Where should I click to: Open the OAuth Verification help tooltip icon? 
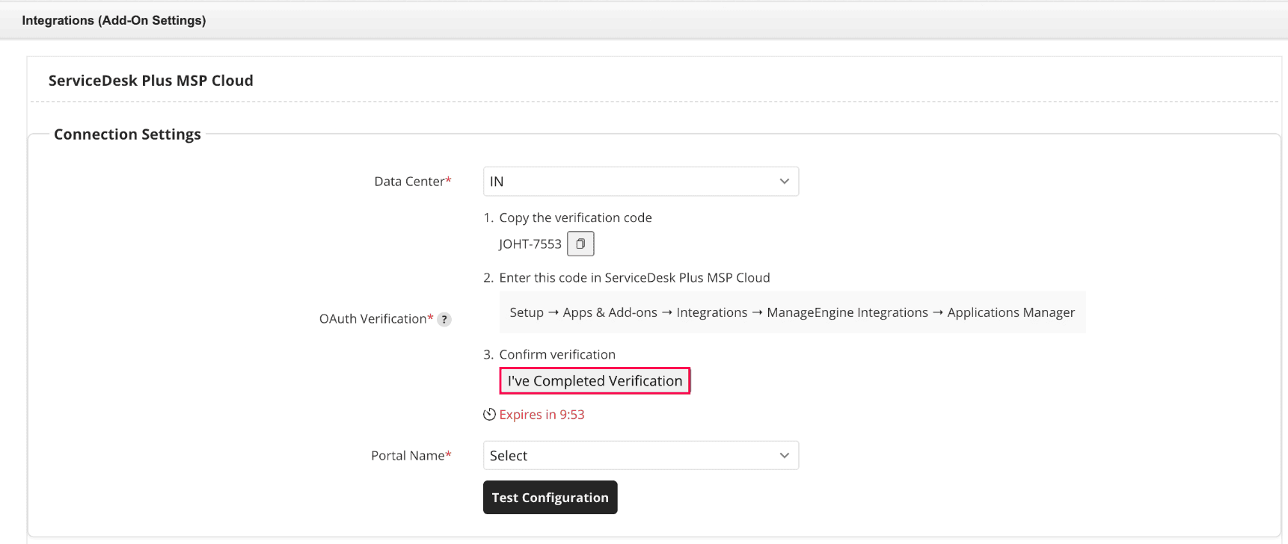(444, 319)
